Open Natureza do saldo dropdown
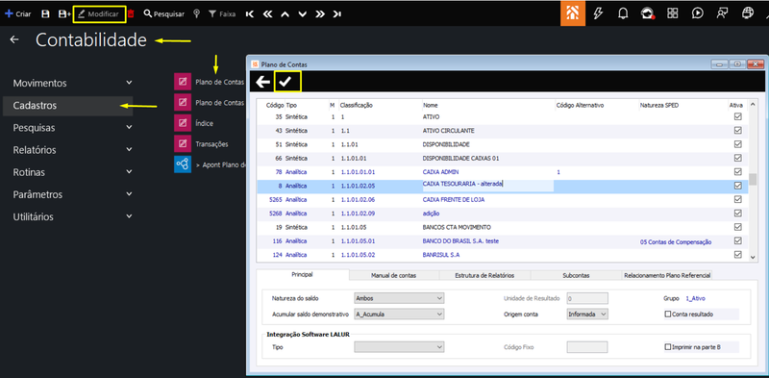The image size is (769, 378). coord(399,298)
